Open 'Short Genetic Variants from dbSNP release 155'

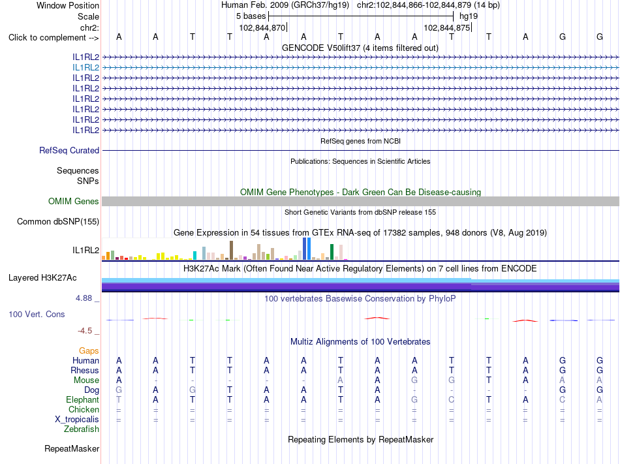click(x=360, y=212)
